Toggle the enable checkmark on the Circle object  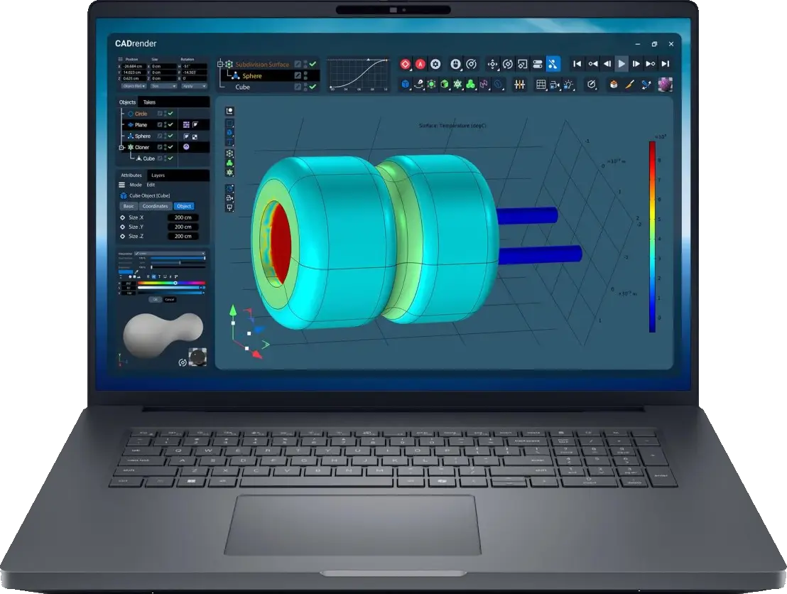tap(170, 113)
